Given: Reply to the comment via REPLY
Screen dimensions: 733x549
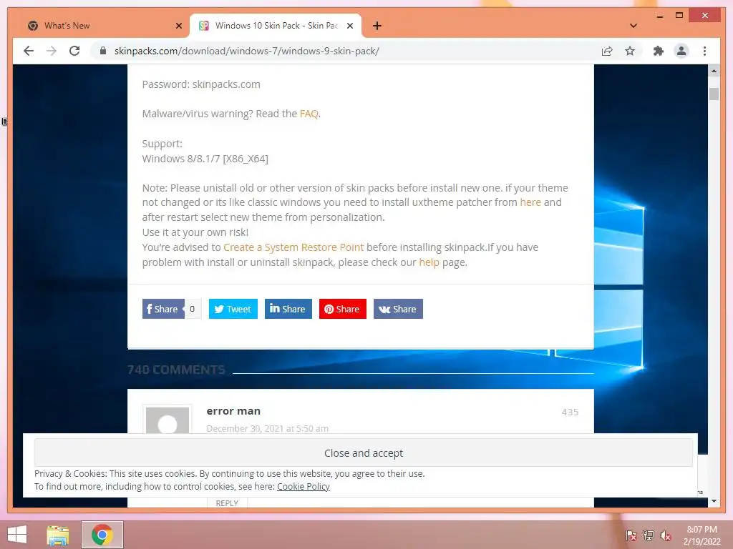Looking at the screenshot, I should pos(227,503).
